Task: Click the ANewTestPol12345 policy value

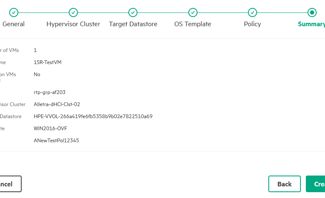Action: click(56, 141)
